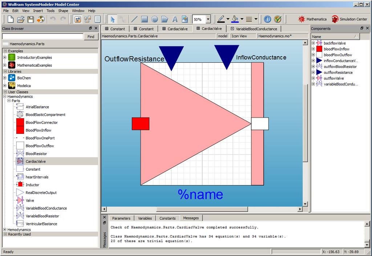
Task: Open a file with the folder icon
Action: [x=21, y=19]
